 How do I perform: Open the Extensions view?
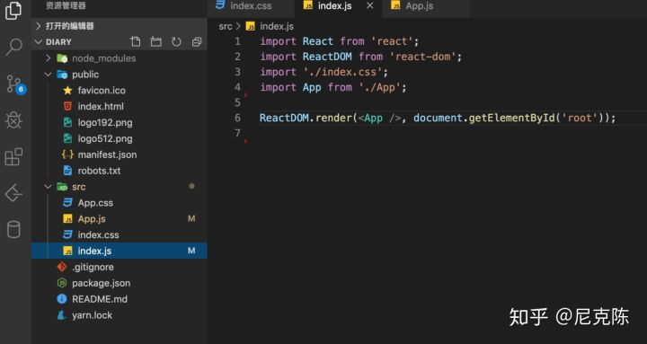pyautogui.click(x=13, y=157)
